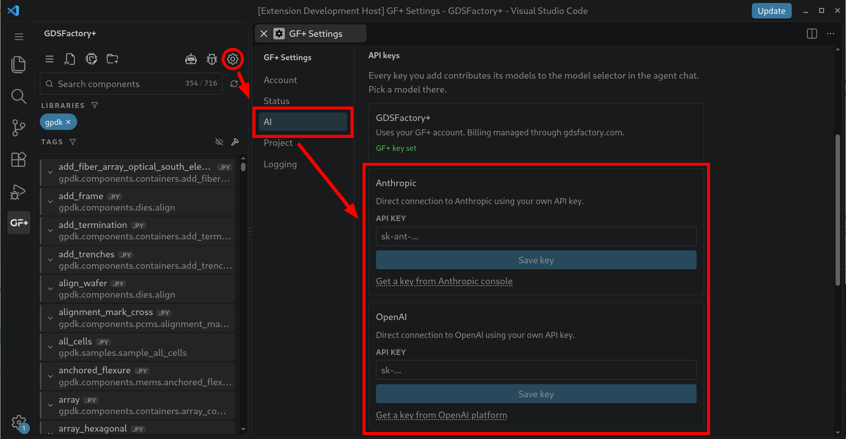Open GF+ settings gear icon
The height and width of the screenshot is (439, 846).
pyautogui.click(x=233, y=59)
